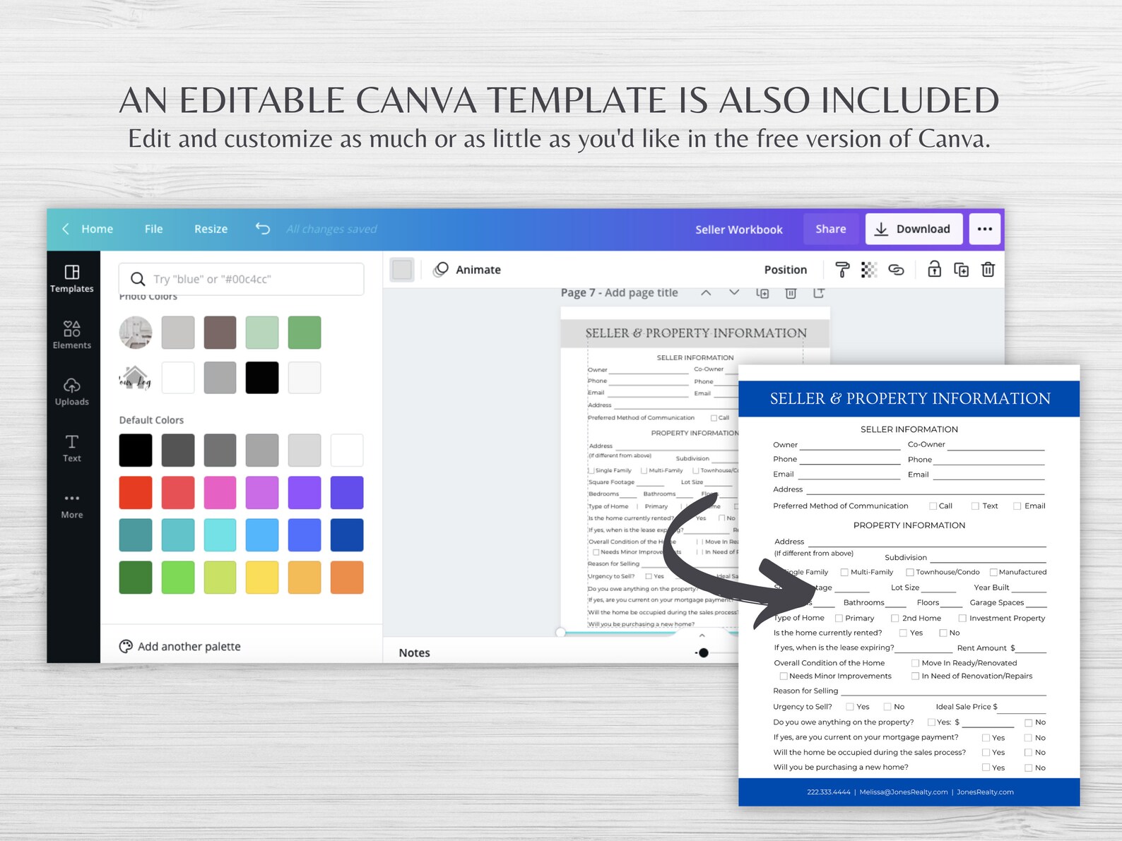The height and width of the screenshot is (841, 1122).
Task: Open the Templates sidebar panel
Action: [x=71, y=279]
